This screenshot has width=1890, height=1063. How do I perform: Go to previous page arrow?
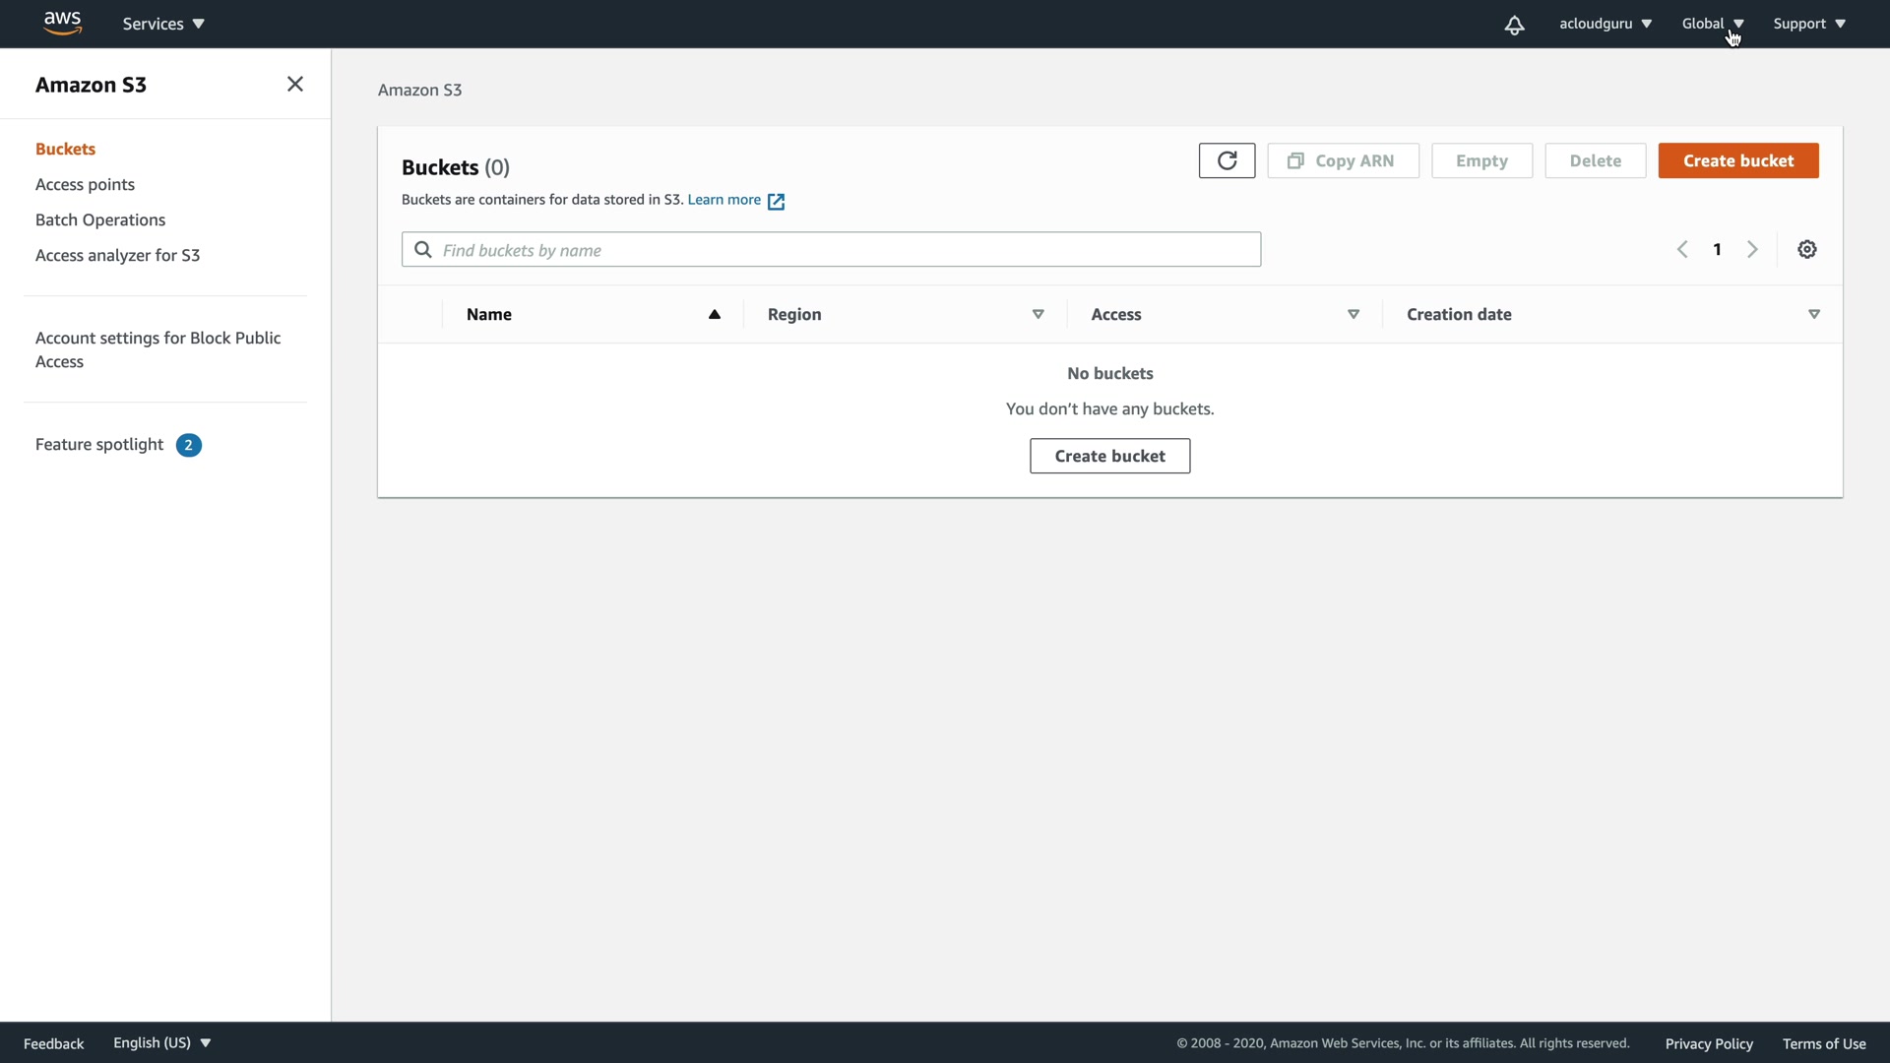click(x=1682, y=250)
